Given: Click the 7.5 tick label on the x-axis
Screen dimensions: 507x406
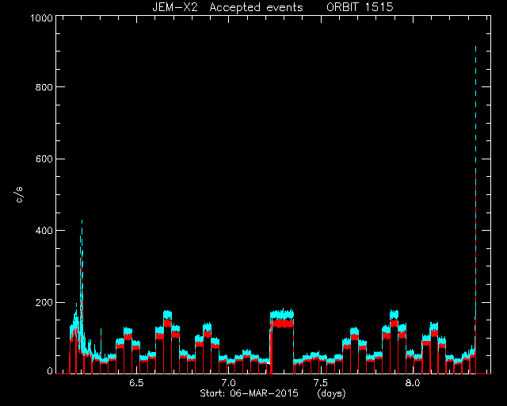Looking at the screenshot, I should 320,383.
